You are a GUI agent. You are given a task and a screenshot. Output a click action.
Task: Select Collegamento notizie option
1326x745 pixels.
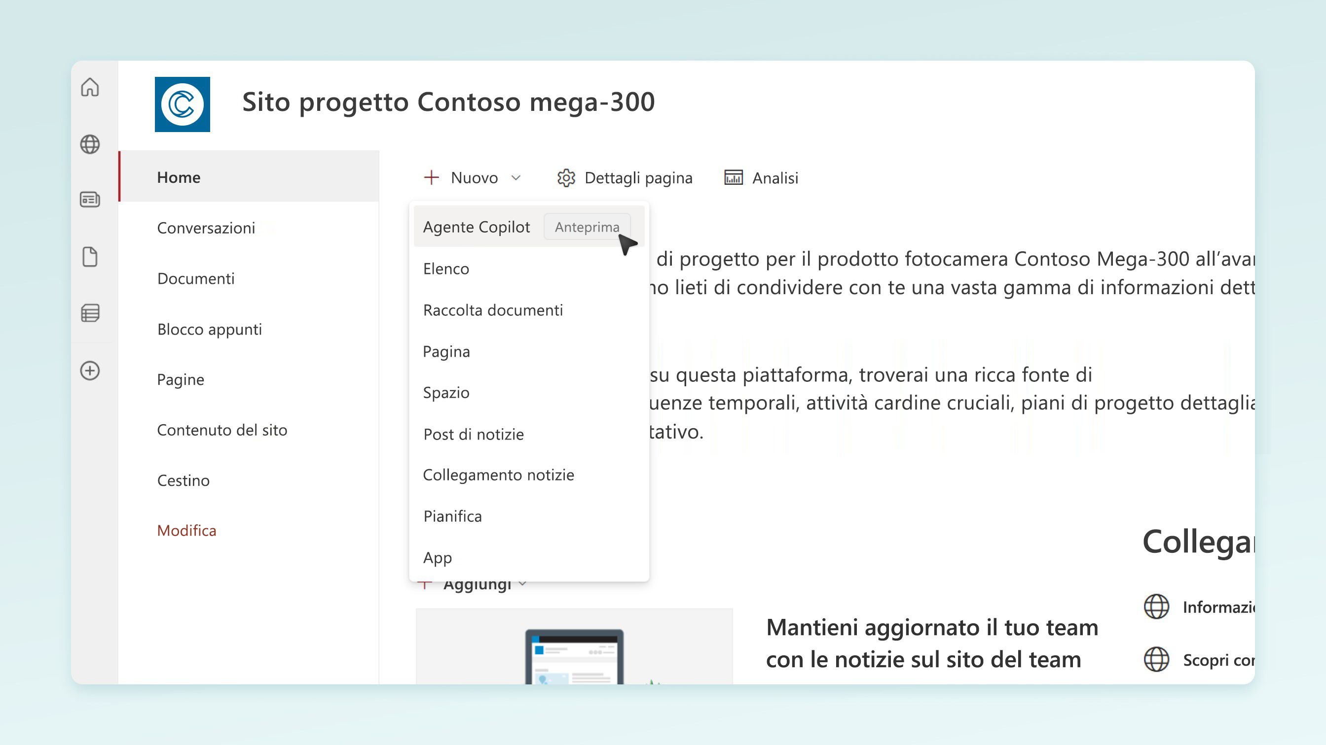click(498, 474)
